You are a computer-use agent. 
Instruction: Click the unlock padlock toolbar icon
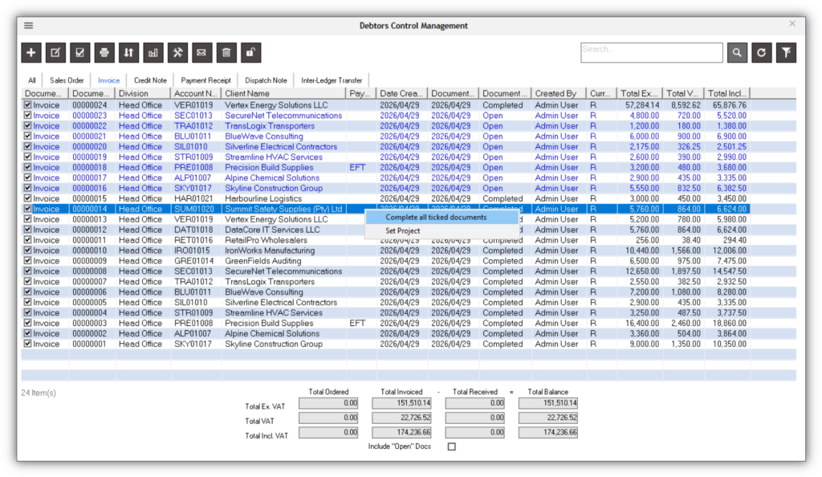click(250, 52)
